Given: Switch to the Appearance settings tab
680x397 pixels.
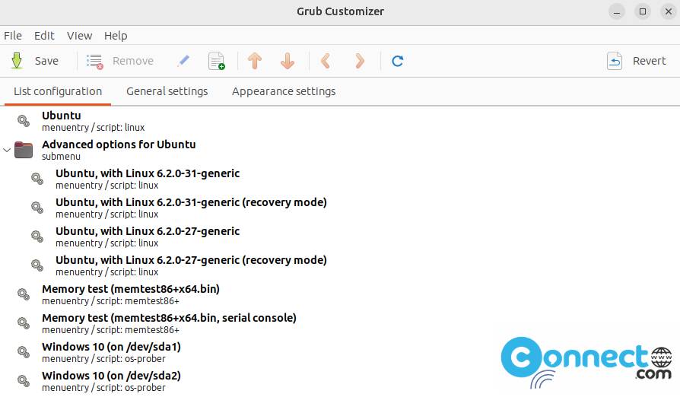Looking at the screenshot, I should [x=284, y=91].
